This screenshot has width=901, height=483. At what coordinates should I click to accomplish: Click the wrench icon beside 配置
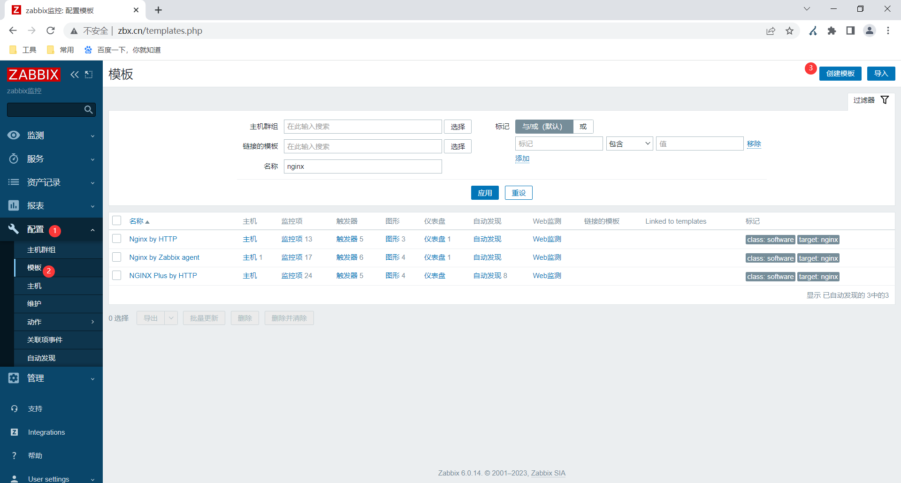coord(14,229)
